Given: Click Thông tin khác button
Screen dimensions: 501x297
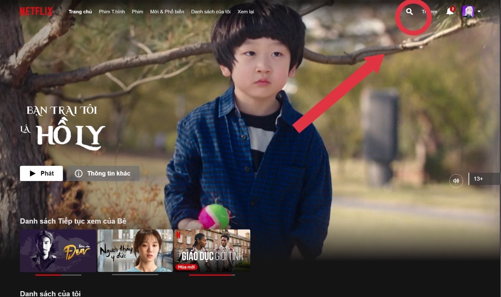Looking at the screenshot, I should coord(103,173).
